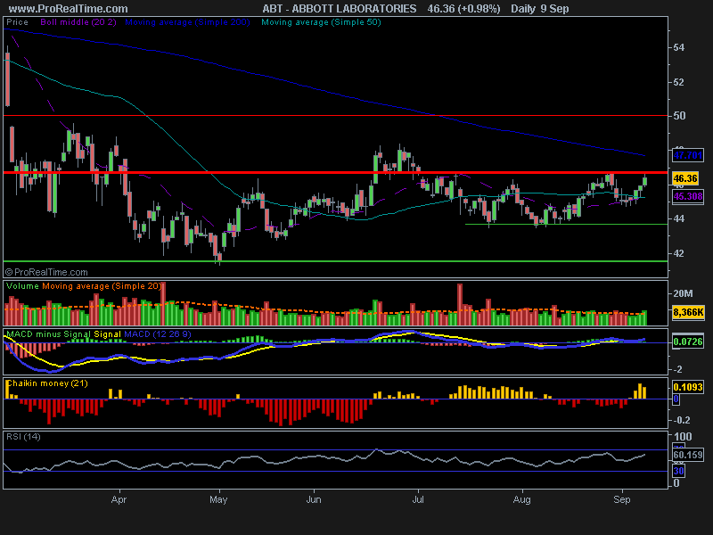
Task: Select the ABT - ABBOTT LABORATORIES title
Action: pyautogui.click(x=340, y=9)
